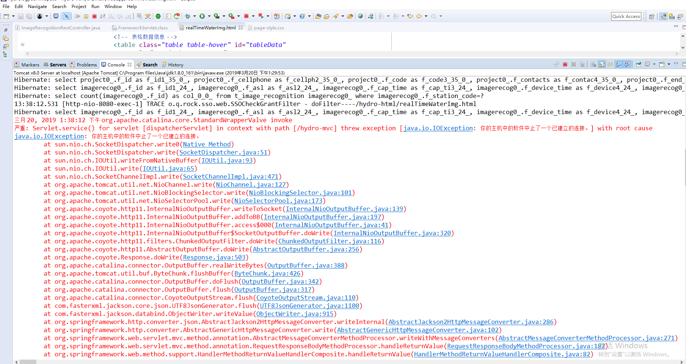Remove all terminated launches
The width and height of the screenshot is (686, 364).
point(582,64)
